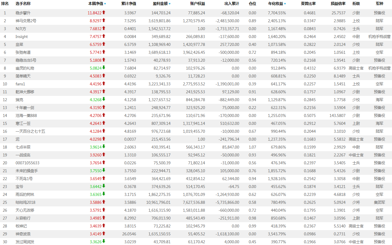Click red up arrow beside 4.2706
The height and width of the screenshot is (245, 392).
tap(104, 115)
